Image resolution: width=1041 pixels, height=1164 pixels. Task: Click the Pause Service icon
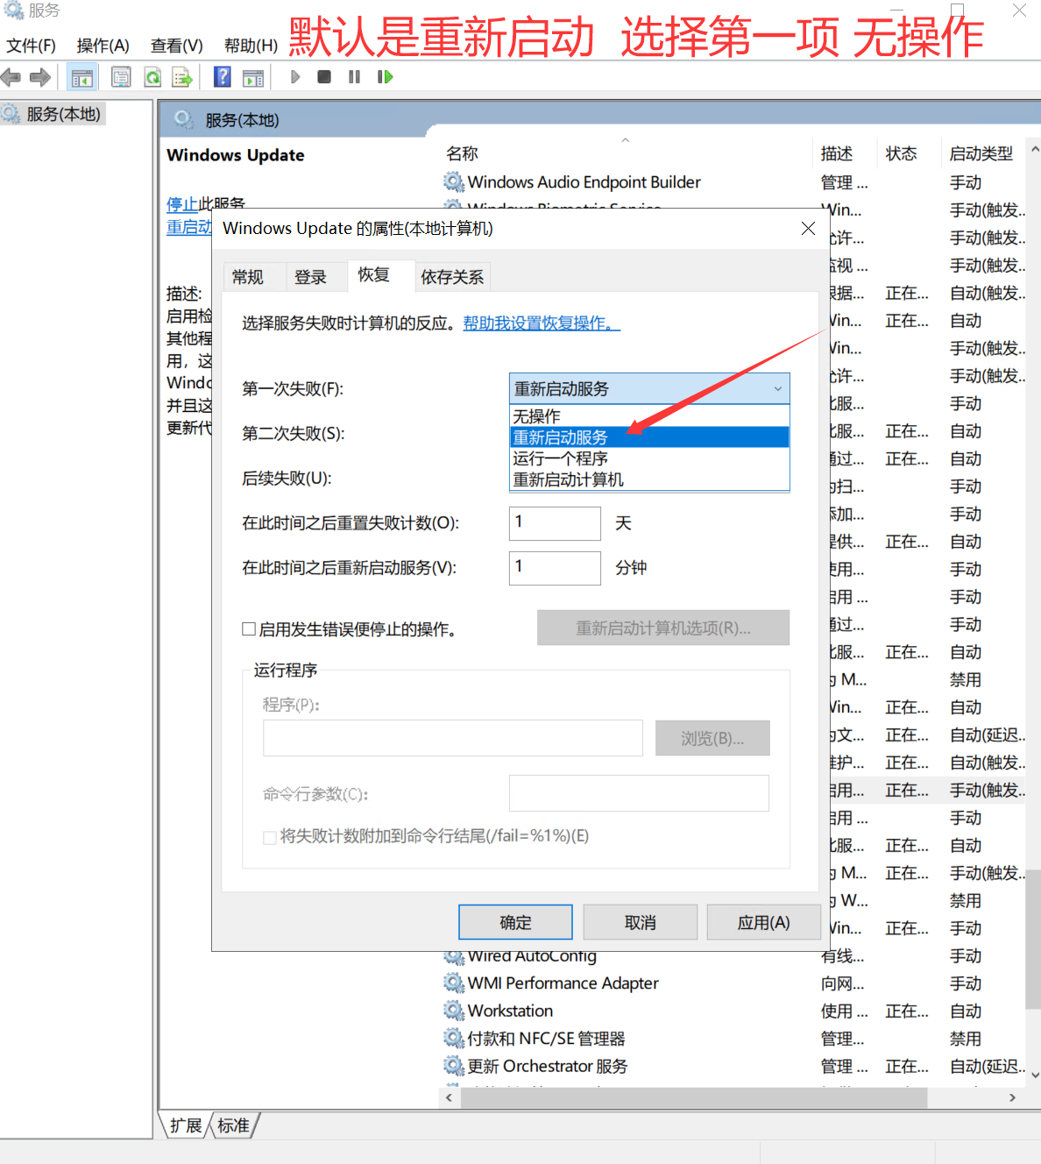[354, 77]
